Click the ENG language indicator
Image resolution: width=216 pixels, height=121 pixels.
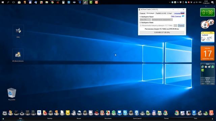tap(200, 2)
